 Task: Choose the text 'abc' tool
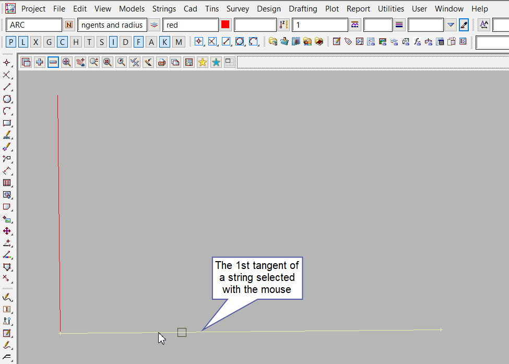pyautogui.click(x=7, y=135)
